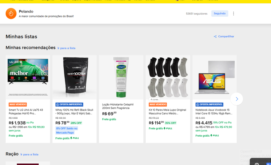Click Notebook Asus Vivobook 15 title
This screenshot has height=165, width=271.
pos(214,112)
